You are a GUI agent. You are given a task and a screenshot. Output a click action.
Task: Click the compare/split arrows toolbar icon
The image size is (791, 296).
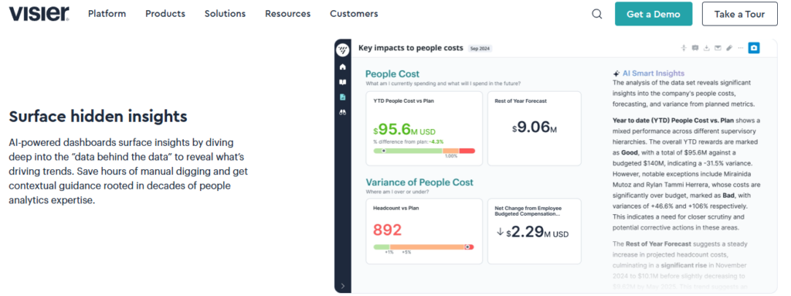click(684, 48)
